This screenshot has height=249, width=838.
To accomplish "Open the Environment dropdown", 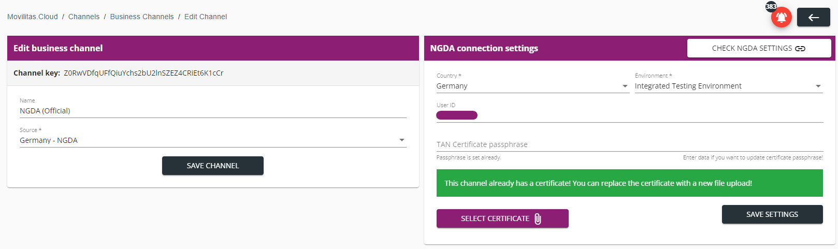I will point(818,86).
